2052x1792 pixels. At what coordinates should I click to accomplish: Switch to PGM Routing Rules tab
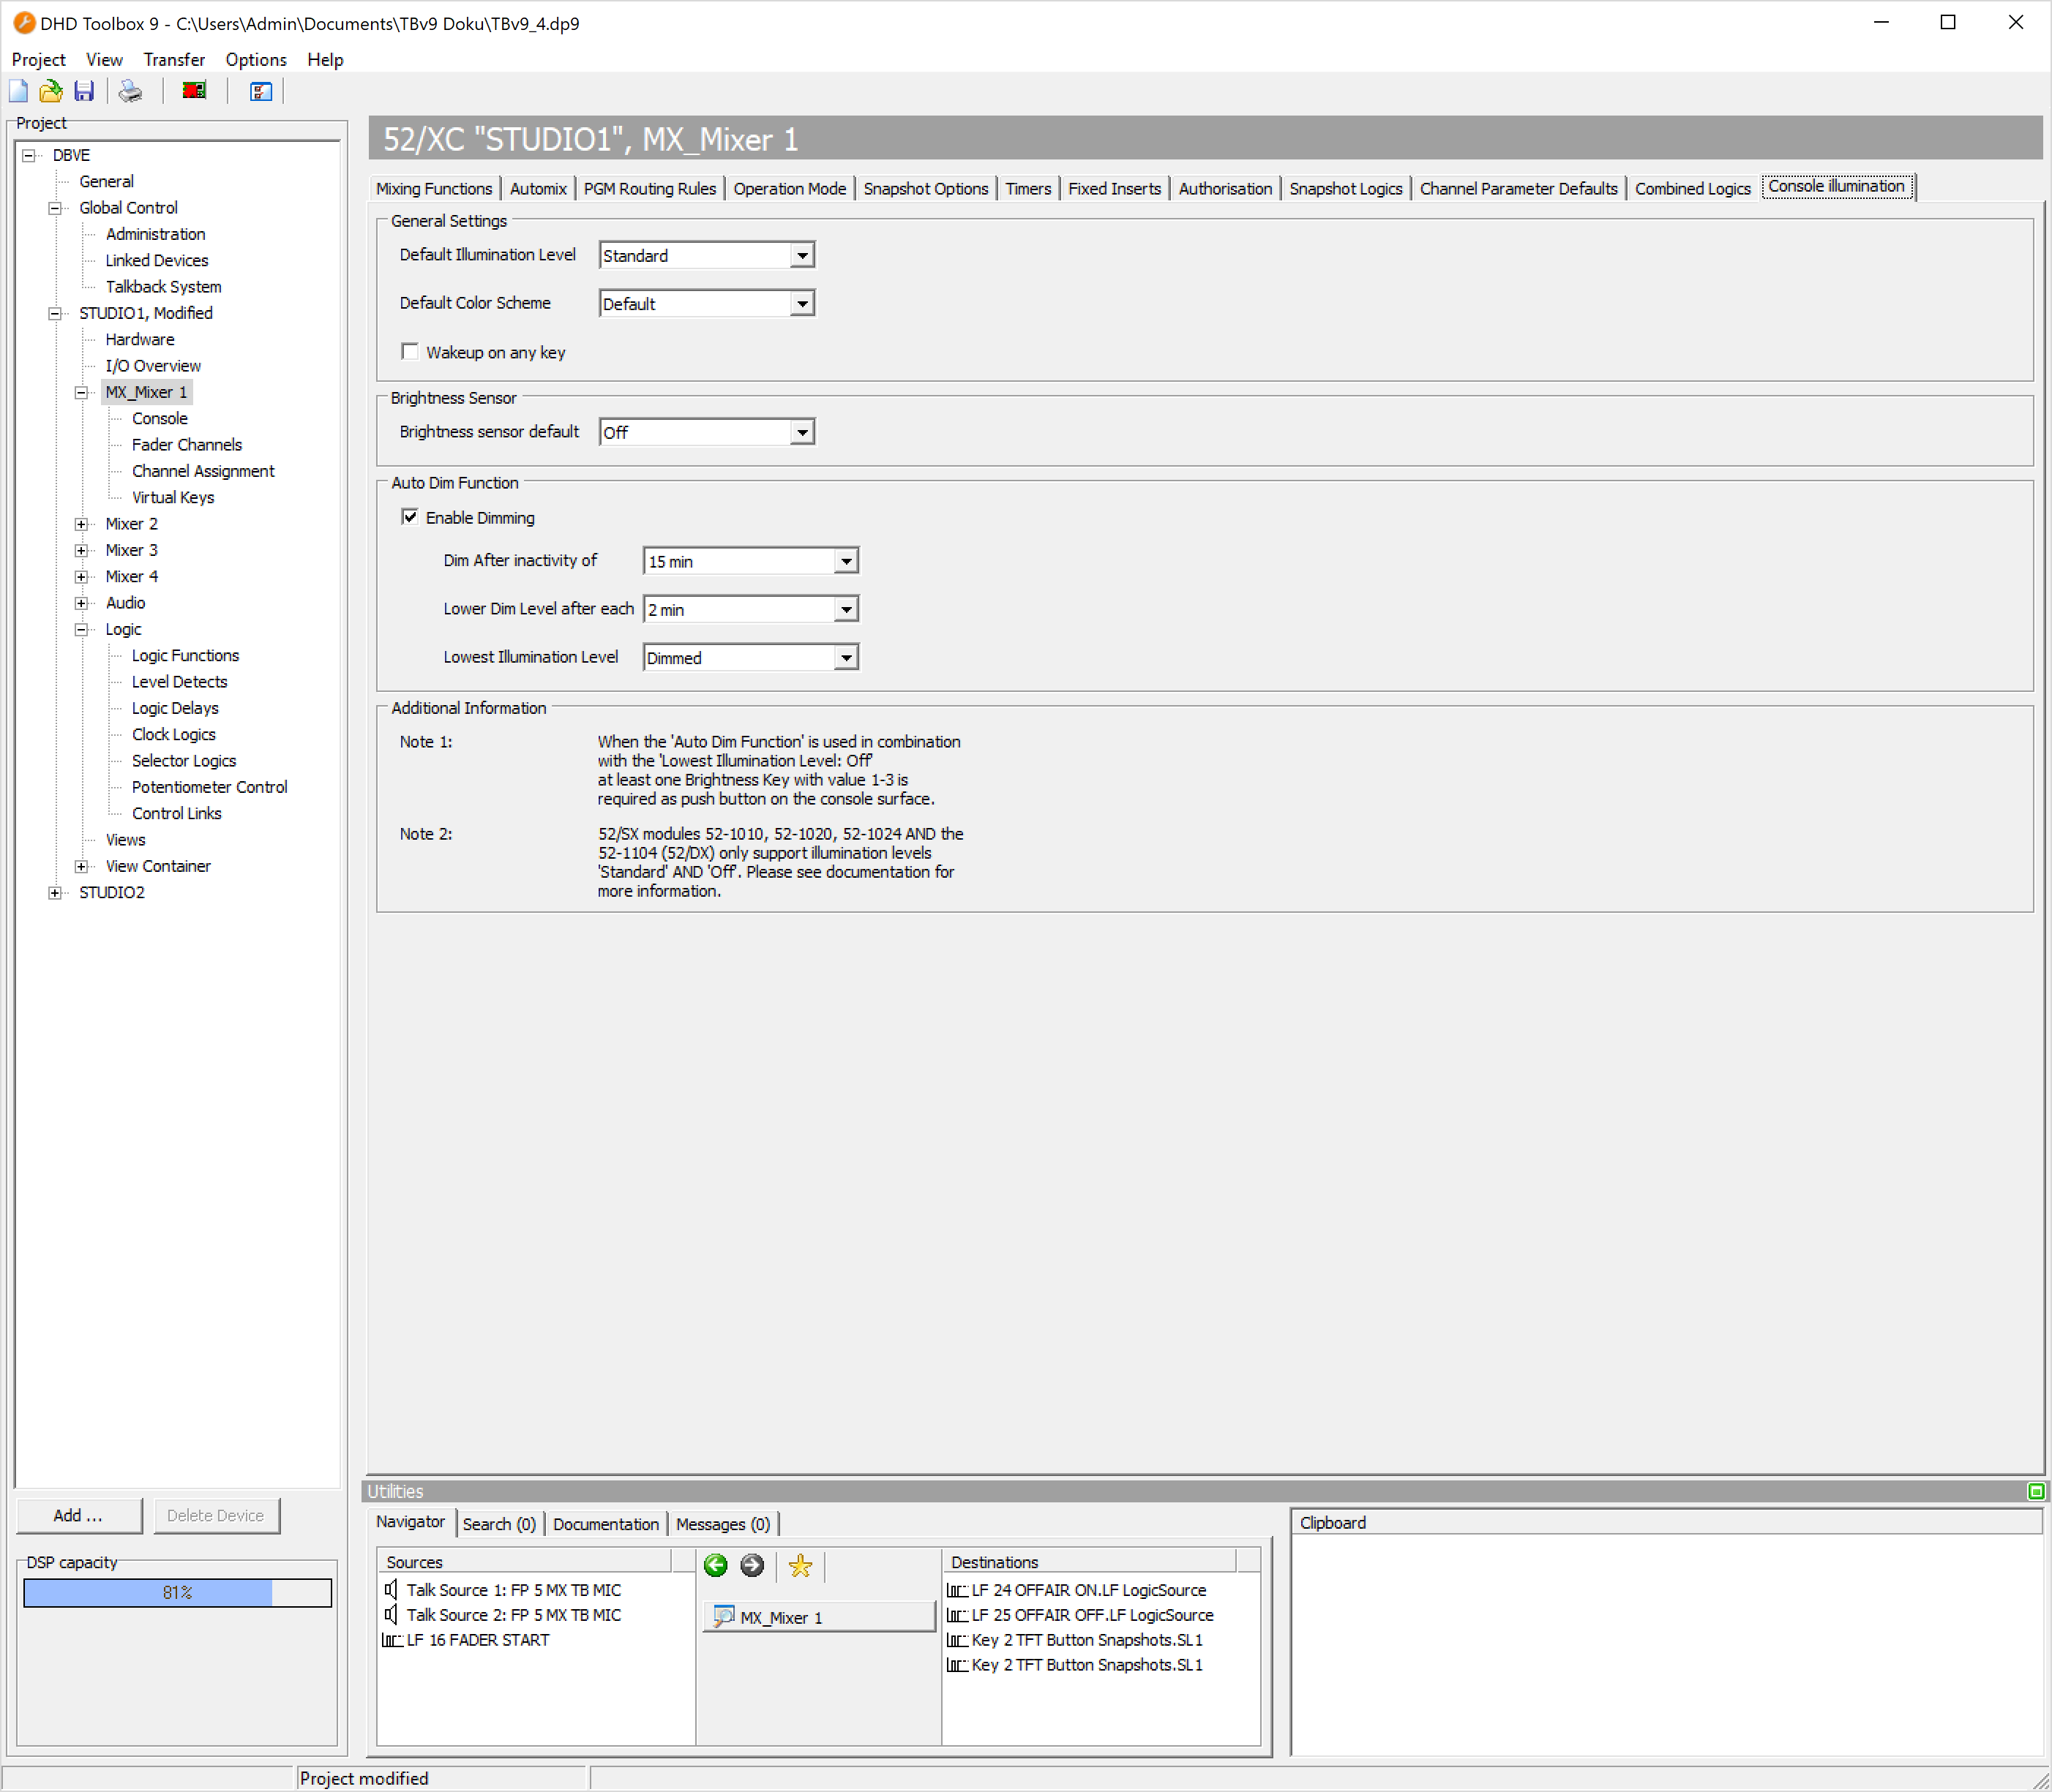[651, 189]
